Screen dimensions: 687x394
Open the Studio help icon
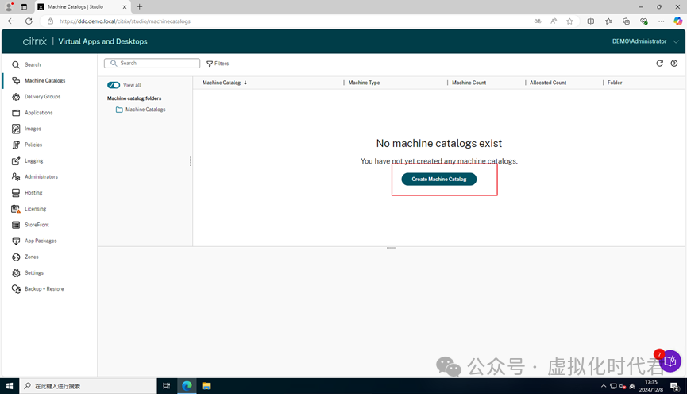674,64
